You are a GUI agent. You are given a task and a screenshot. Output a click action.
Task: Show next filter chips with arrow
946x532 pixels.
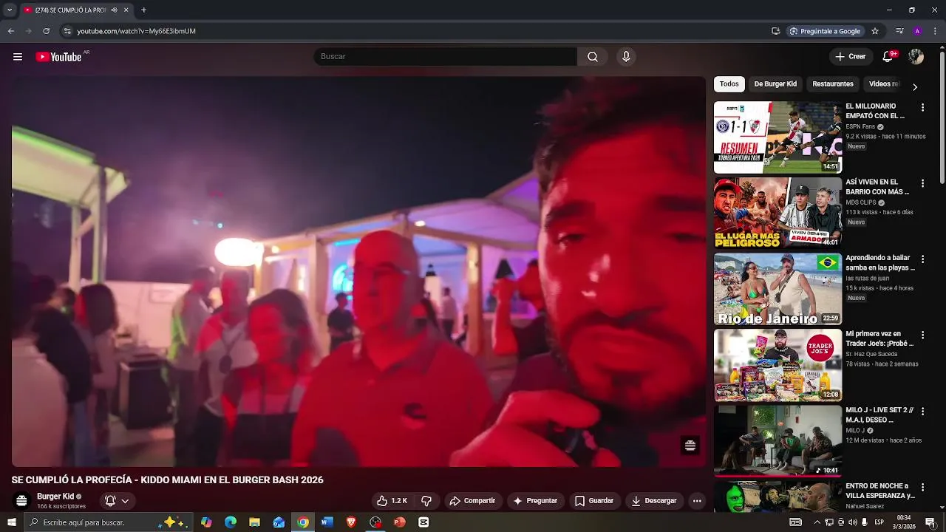(915, 87)
